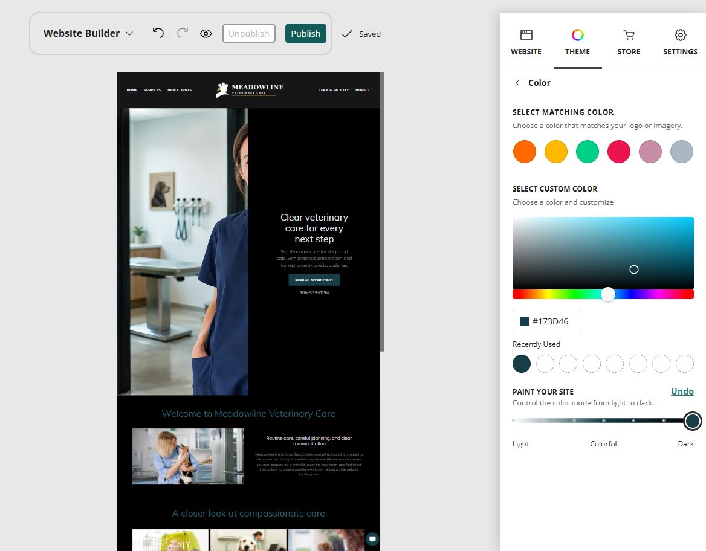
Task: Switch to the WEBSITE tab
Action: pyautogui.click(x=526, y=43)
